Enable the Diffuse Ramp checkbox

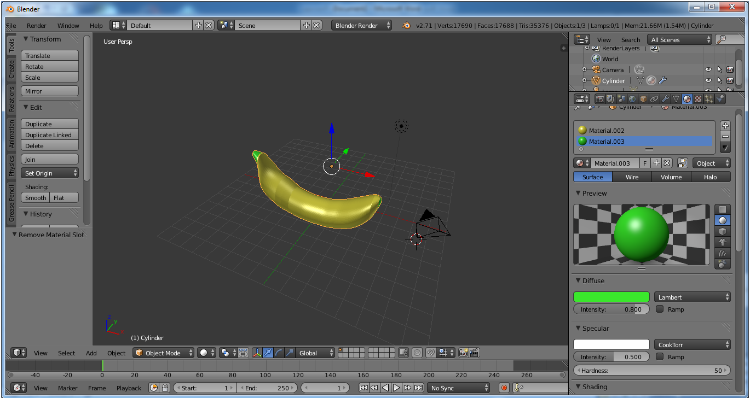pos(660,309)
